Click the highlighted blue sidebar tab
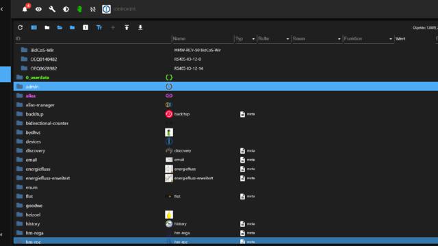 coord(5,74)
